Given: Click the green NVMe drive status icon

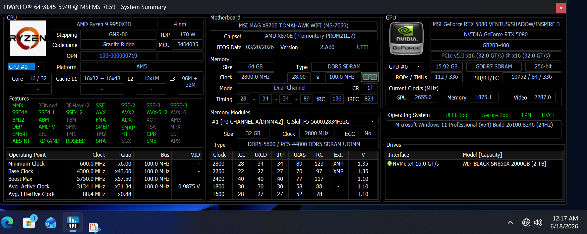Looking at the screenshot, I should tap(390, 164).
